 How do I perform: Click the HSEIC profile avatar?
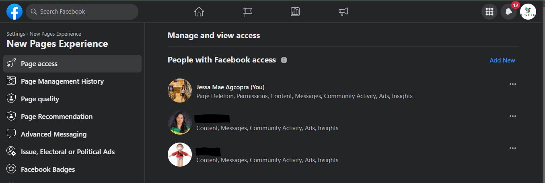(x=528, y=12)
